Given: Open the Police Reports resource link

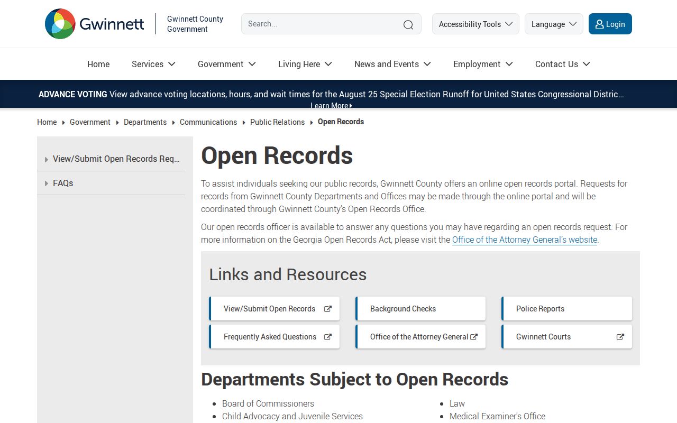Looking at the screenshot, I should coord(566,309).
